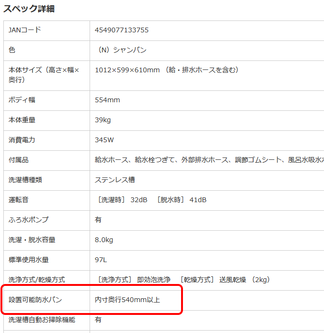Click the 設置可能防水パン label
Image resolution: width=324 pixels, height=333 pixels.
35,300
